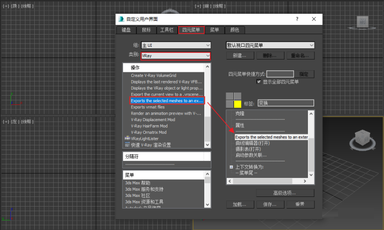This screenshot has height=230, width=384.
Task: Click the front viewport ViewCube 前 face
Action: pyautogui.click(x=363, y=21)
